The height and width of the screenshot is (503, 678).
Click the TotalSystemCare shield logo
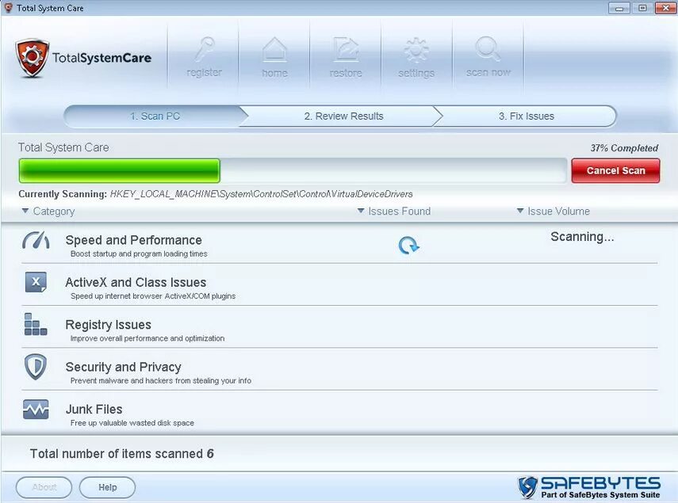(x=32, y=57)
